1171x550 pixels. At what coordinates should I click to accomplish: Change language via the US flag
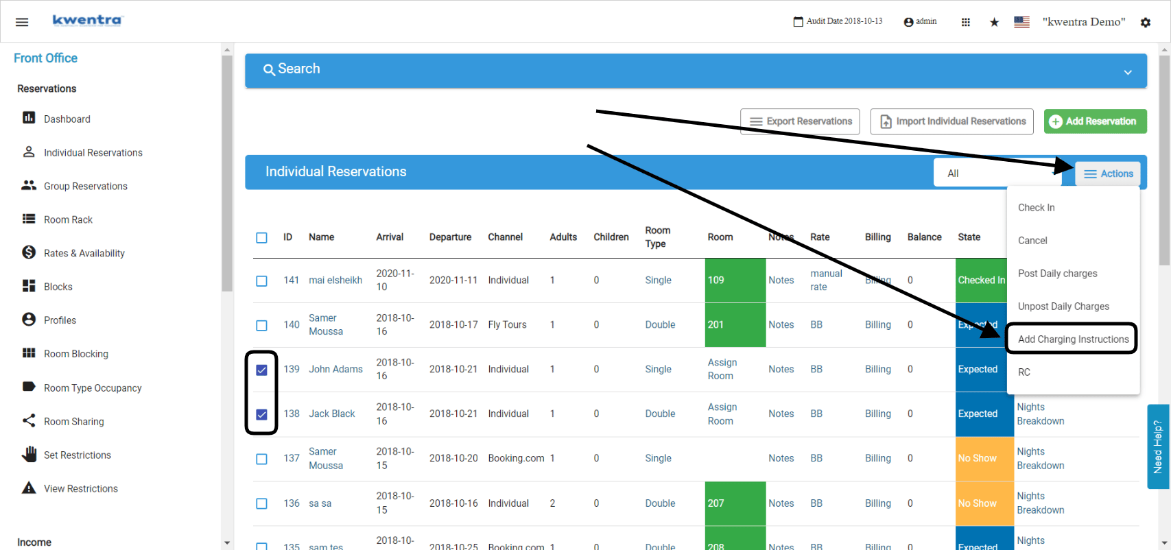(1022, 22)
